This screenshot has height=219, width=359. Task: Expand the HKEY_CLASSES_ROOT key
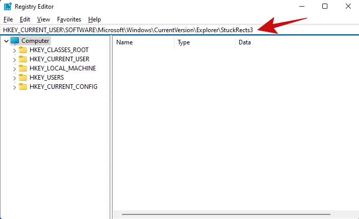(x=14, y=50)
